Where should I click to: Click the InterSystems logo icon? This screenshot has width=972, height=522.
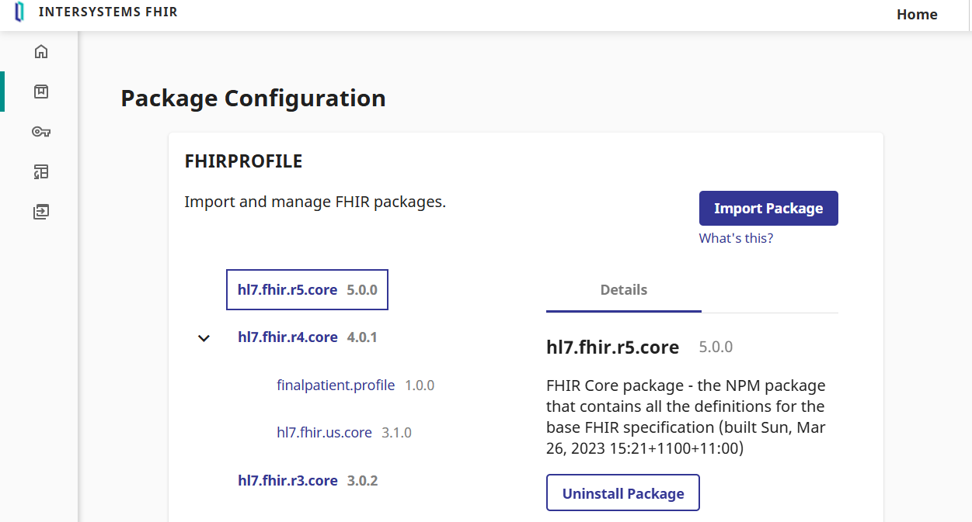[x=19, y=12]
